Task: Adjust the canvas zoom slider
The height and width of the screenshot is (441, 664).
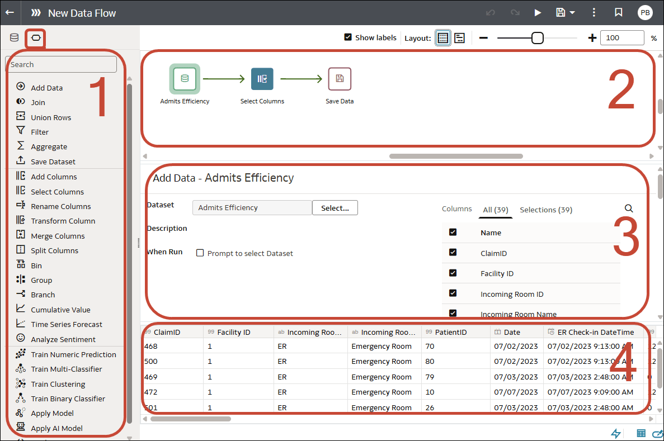Action: 537,37
